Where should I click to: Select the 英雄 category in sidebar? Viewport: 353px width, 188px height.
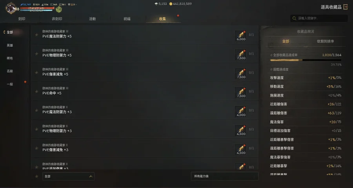[x=10, y=45]
